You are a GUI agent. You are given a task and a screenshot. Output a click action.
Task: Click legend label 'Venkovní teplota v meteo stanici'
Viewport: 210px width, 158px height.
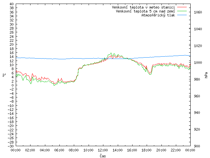tap(143, 7)
